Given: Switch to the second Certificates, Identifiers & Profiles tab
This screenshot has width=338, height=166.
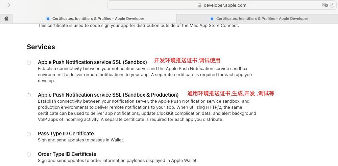Looking at the screenshot, I should click(257, 19).
